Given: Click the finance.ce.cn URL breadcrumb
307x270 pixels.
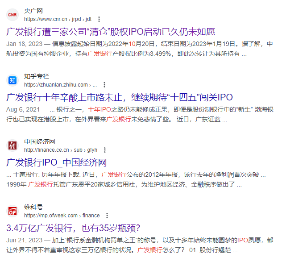Looking at the screenshot, I should point(61,150).
